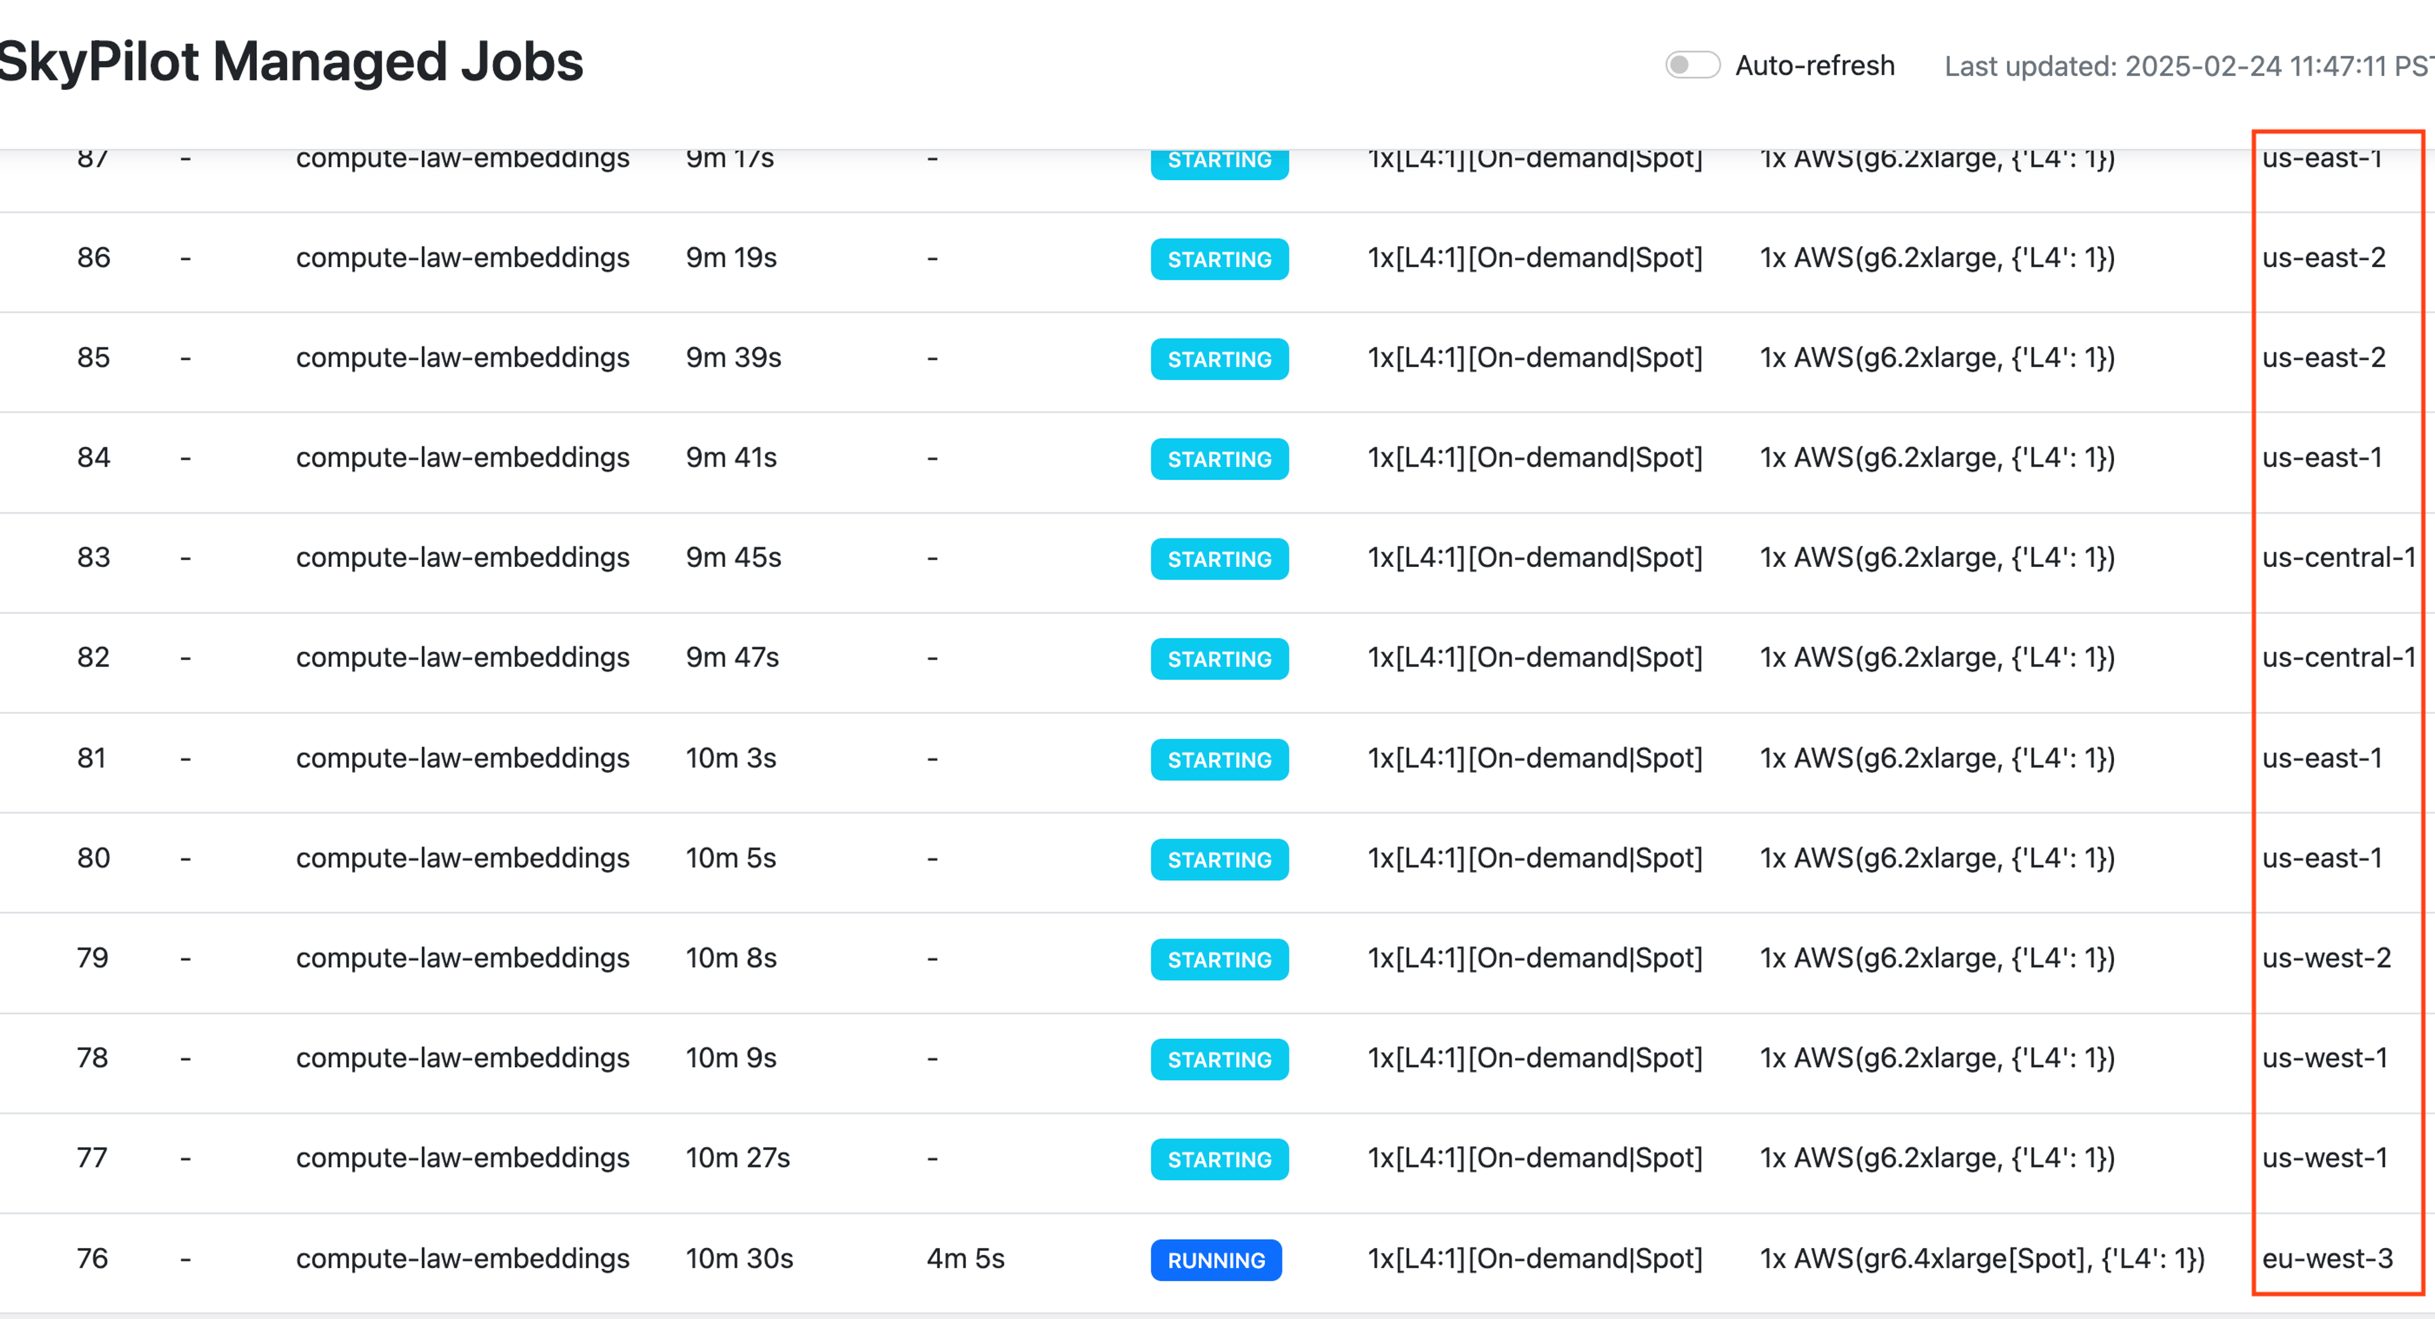Screen dimensions: 2435x1319
Task: Click the STARTING badge for job 82
Action: click(x=1219, y=660)
